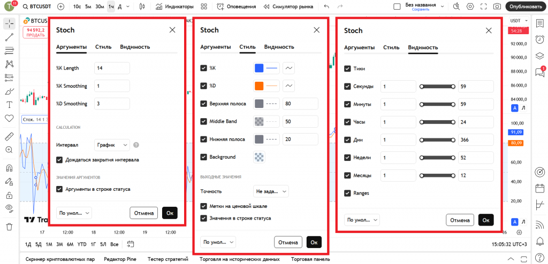Open the Торговая панель bottom tab
548x264 pixels.
(x=310, y=260)
